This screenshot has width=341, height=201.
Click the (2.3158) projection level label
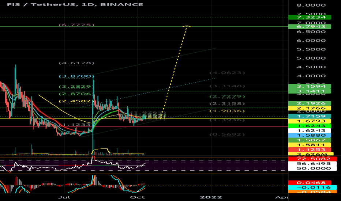tap(227, 104)
